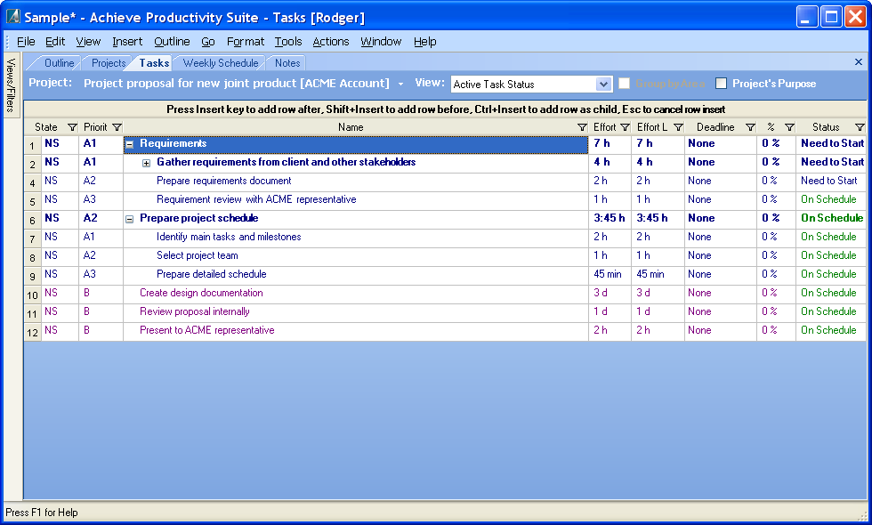Click the Name column filter icon
872x525 pixels.
point(582,127)
